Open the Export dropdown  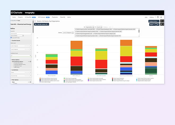(x=152, y=24)
